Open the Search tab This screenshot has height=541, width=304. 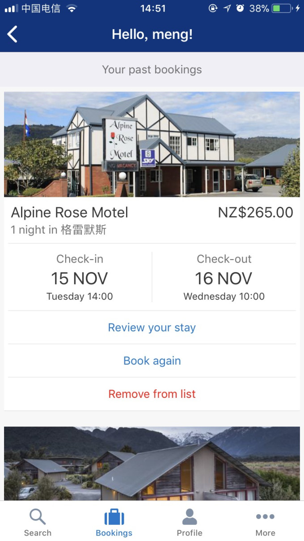pos(38,522)
